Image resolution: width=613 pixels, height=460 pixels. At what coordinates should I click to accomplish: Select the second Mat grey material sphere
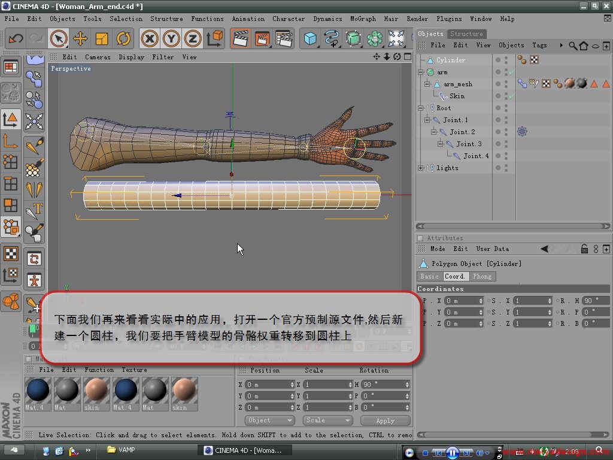point(155,394)
